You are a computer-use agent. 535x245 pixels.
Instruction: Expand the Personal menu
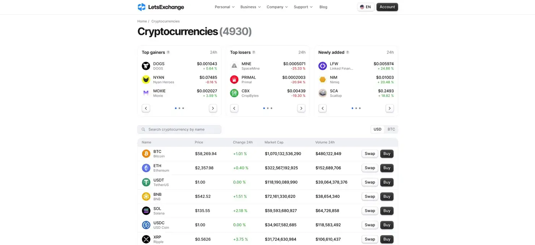[x=224, y=7]
